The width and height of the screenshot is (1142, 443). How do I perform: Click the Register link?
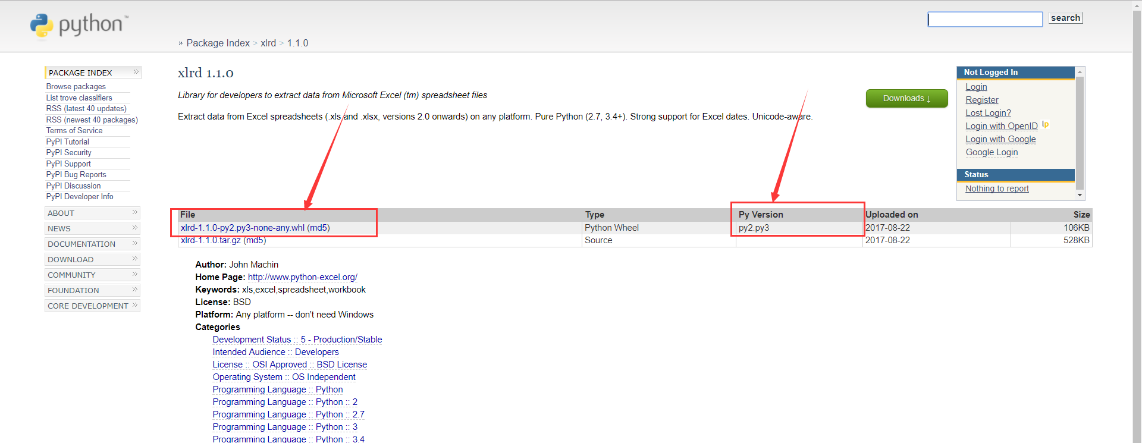pyautogui.click(x=982, y=100)
